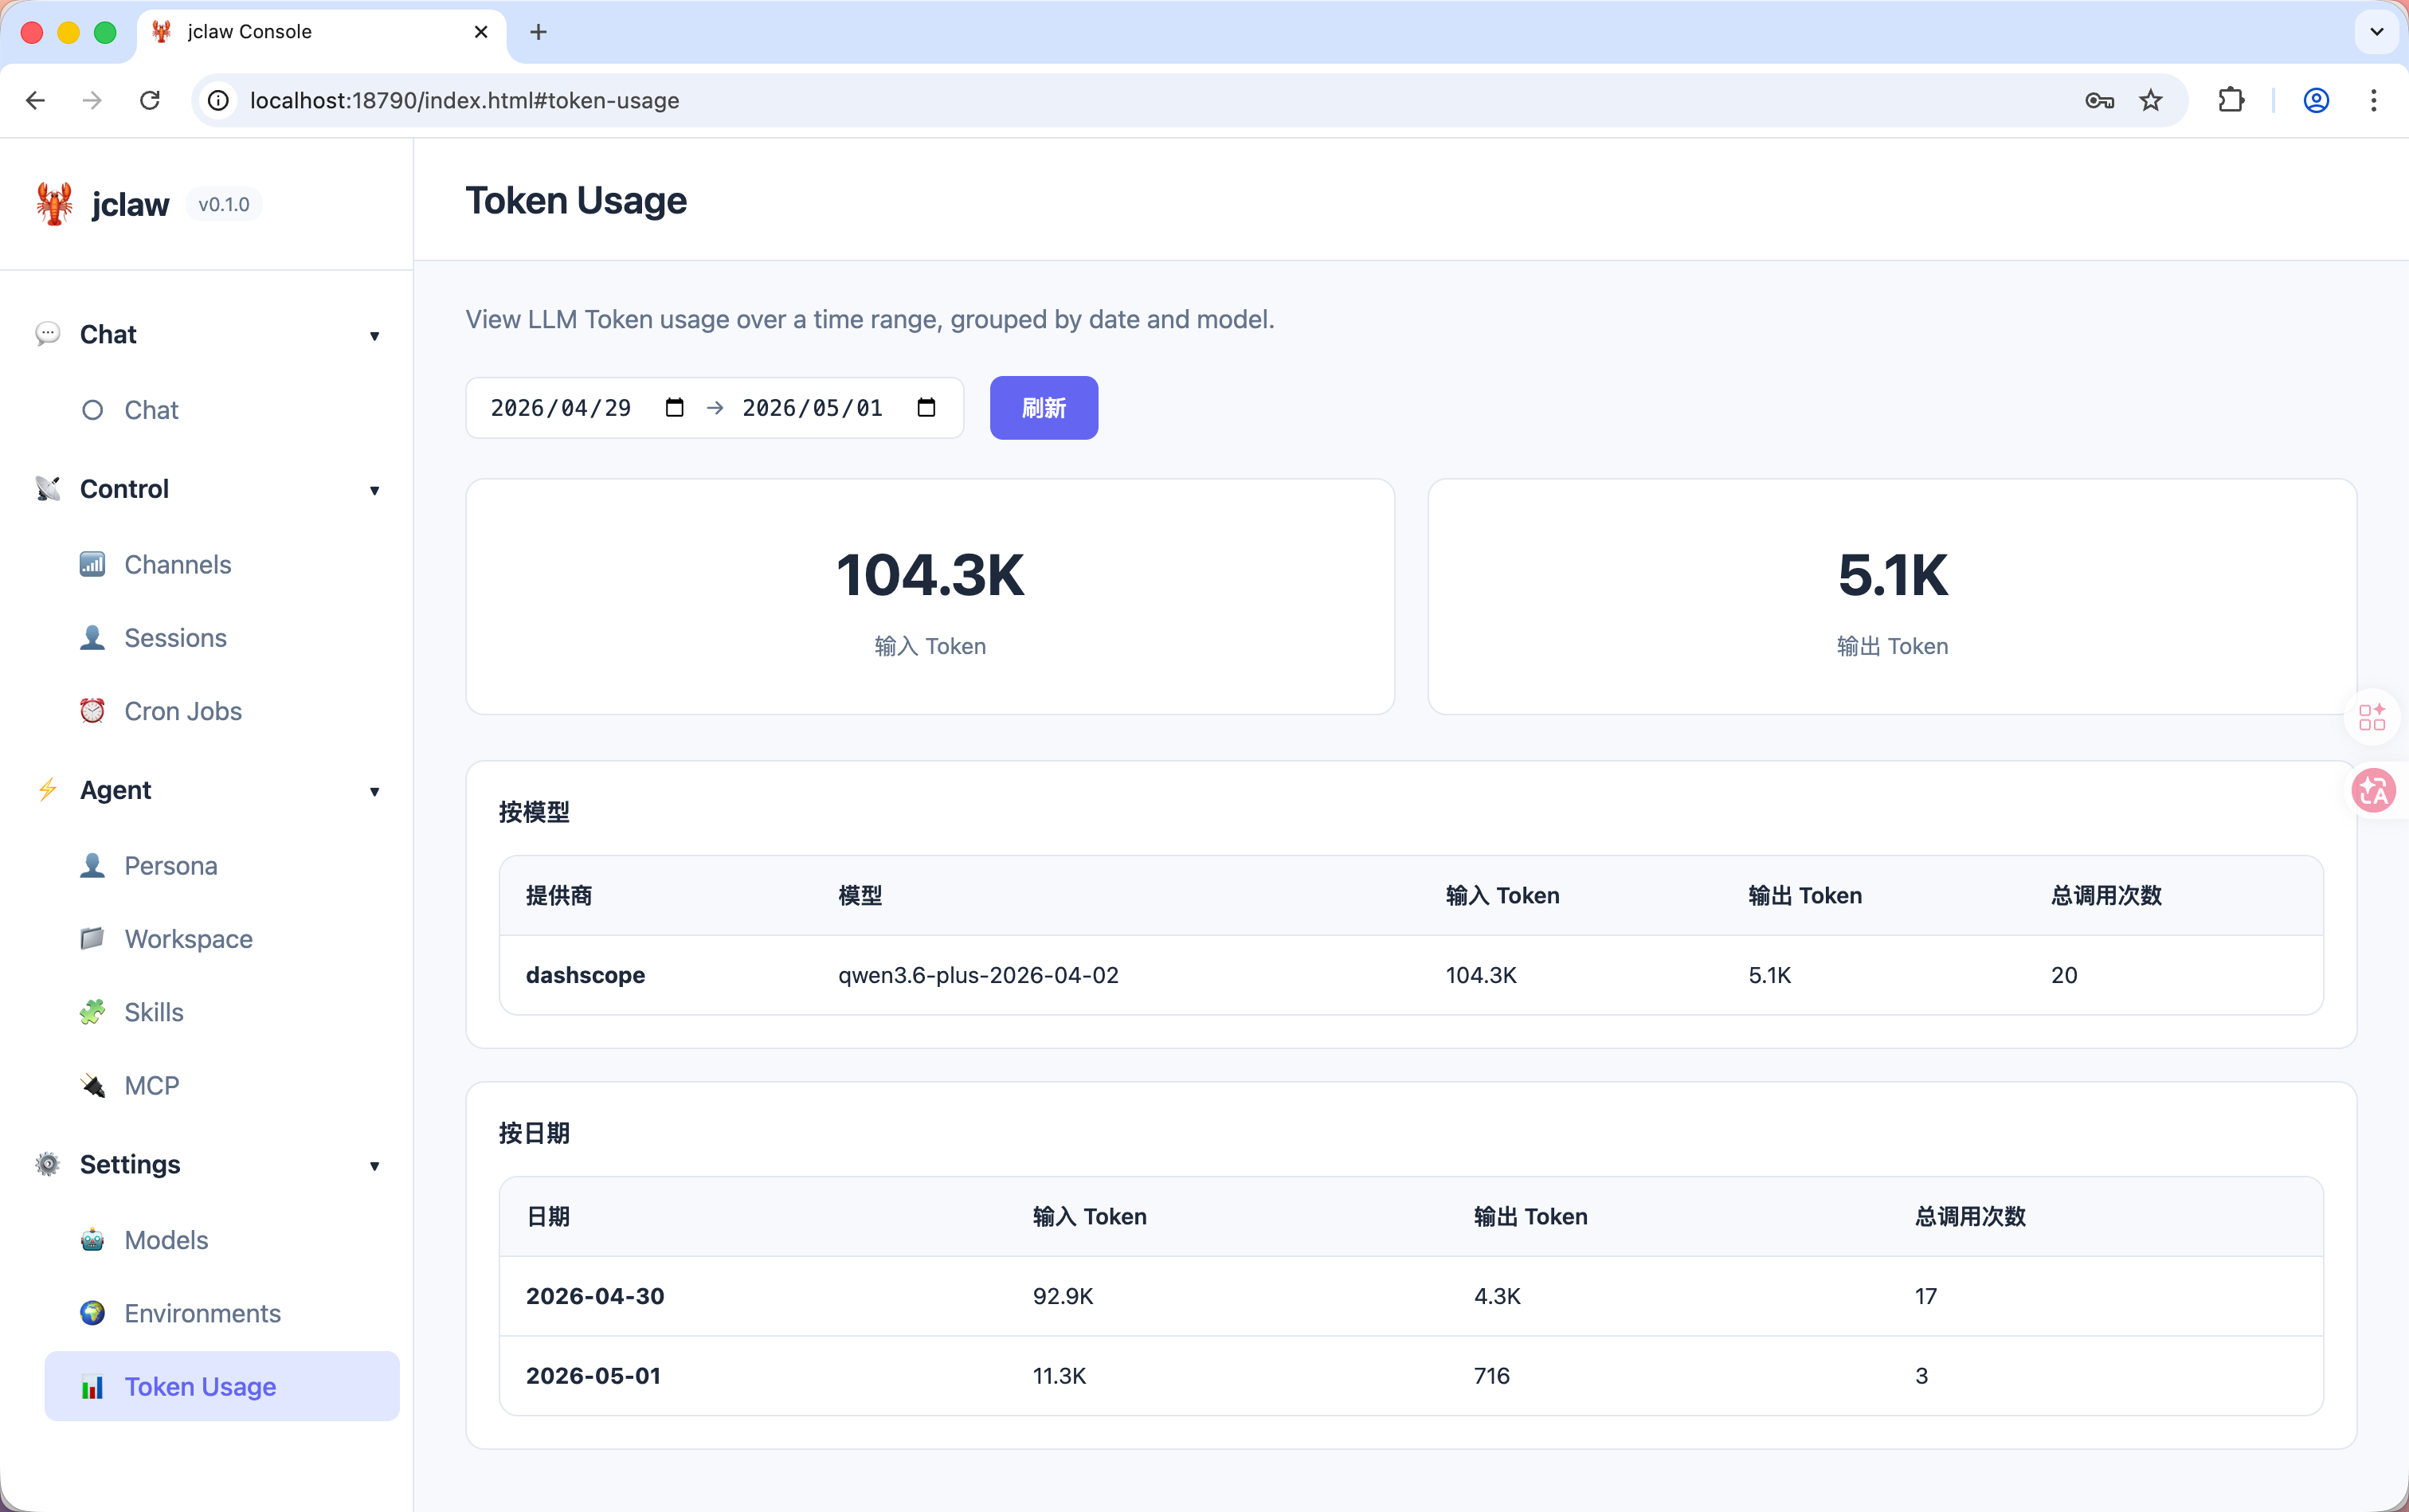Open Models settings
Image resolution: width=2409 pixels, height=1512 pixels.
tap(222, 1240)
